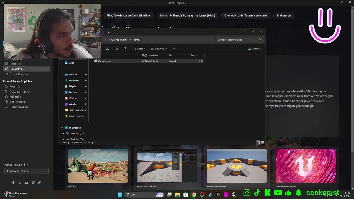Open the Forumlar community link

tap(15, 87)
